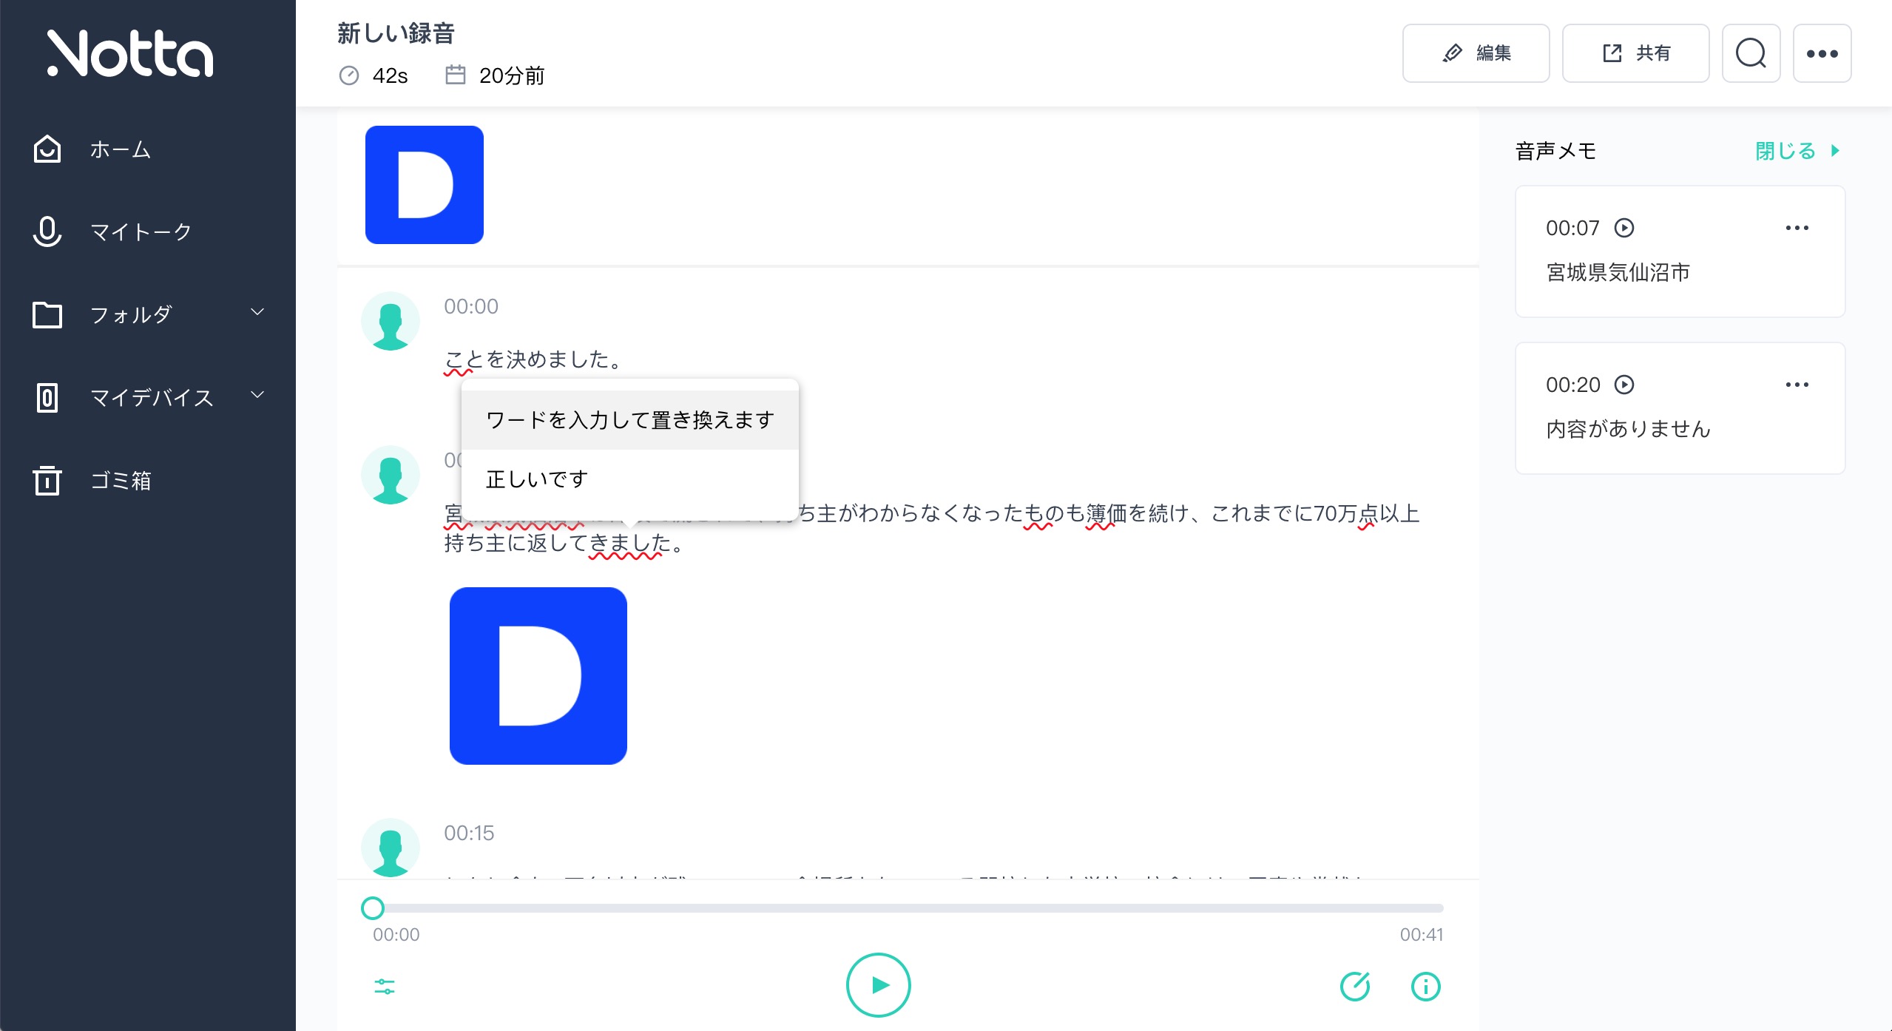This screenshot has height=1031, width=1892.
Task: Open the playback speed settings icon
Action: 385,985
